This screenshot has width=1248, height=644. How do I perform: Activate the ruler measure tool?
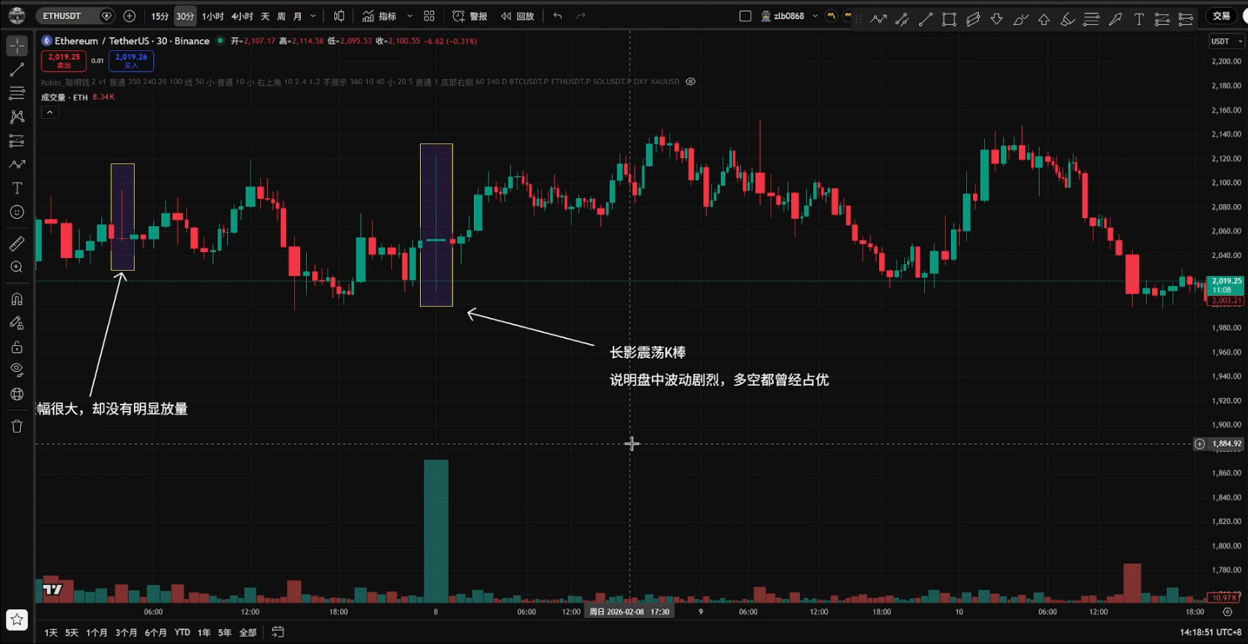pyautogui.click(x=17, y=243)
